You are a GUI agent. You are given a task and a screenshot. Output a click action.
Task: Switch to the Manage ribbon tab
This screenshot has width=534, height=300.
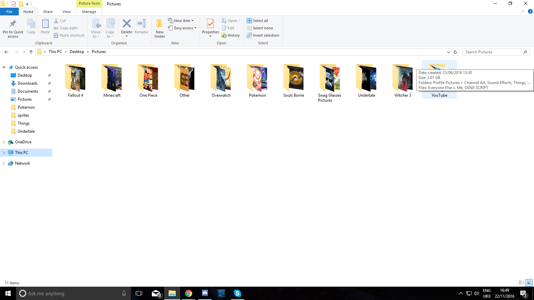pos(89,12)
